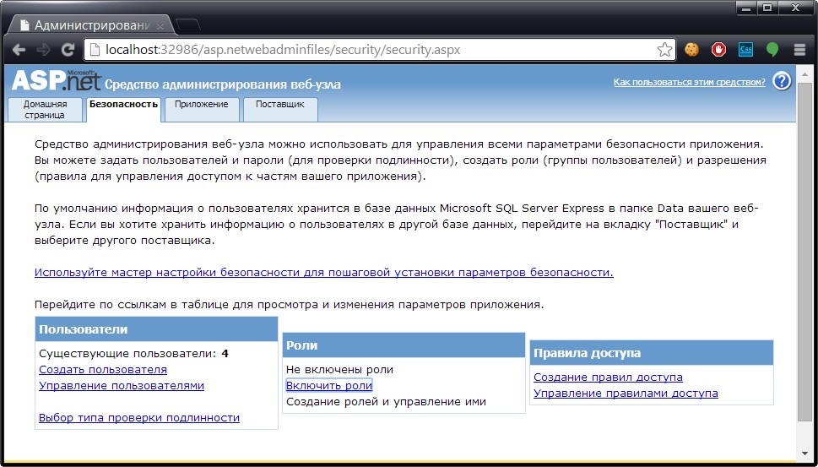The width and height of the screenshot is (818, 467).
Task: Open Управление правилами доступа link
Action: click(x=626, y=394)
